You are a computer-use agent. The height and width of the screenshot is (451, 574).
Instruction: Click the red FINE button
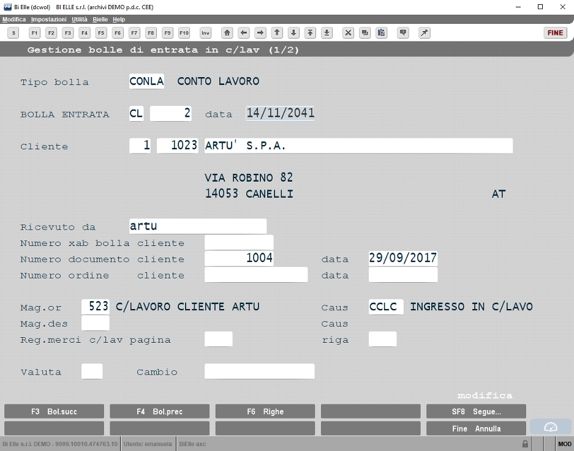coord(556,33)
